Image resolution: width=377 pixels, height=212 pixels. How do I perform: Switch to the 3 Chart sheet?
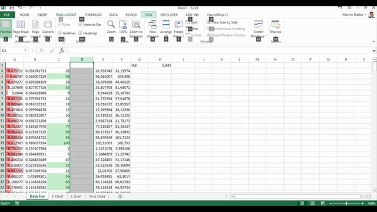click(x=58, y=196)
